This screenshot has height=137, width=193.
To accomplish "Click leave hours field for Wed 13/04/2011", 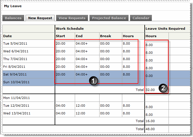I will [x=149, y=115].
